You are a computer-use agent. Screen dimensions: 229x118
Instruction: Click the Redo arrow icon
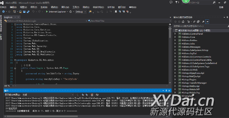(39, 12)
